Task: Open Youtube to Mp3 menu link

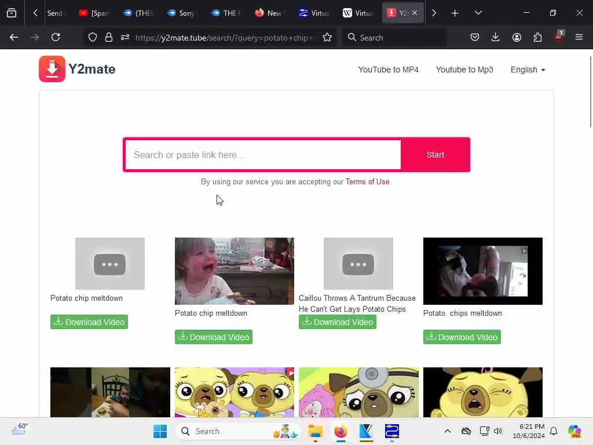Action: [x=464, y=70]
